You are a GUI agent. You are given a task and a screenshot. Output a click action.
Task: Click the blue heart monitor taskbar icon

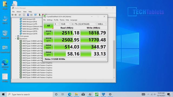(103, 94)
